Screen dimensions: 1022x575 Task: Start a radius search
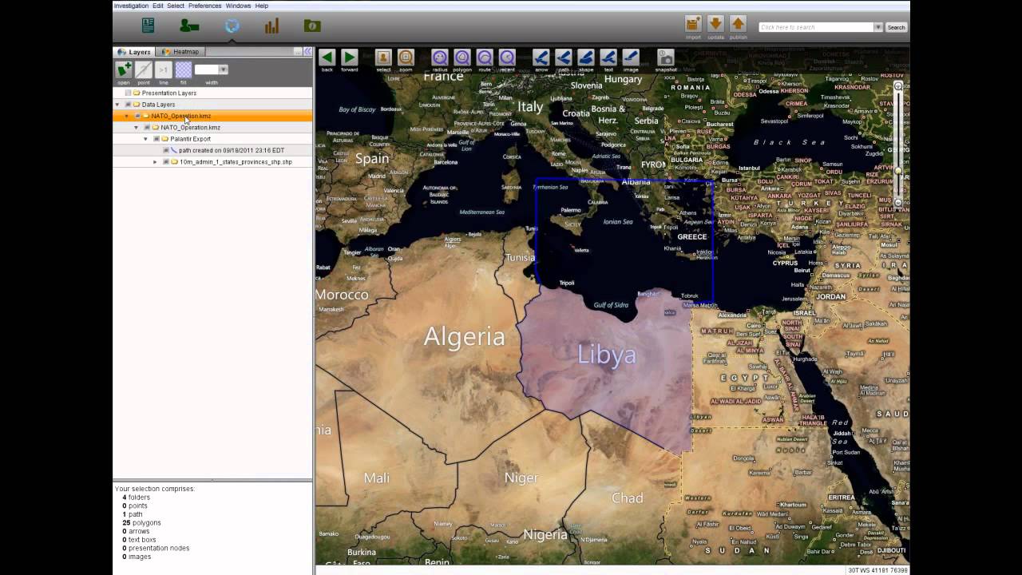(x=440, y=57)
